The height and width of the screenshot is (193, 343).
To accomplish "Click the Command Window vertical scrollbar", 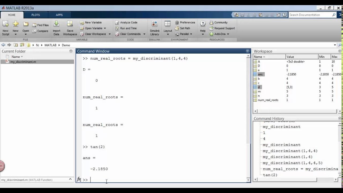I will pos(248,118).
